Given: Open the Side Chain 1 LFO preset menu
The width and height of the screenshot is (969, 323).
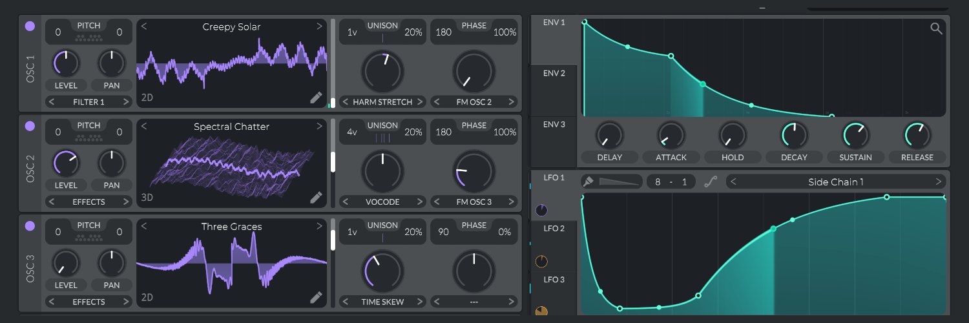Looking at the screenshot, I should point(836,182).
